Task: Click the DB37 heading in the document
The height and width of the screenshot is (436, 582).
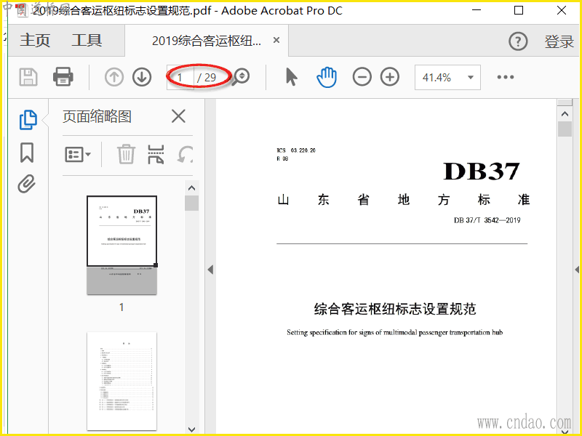Action: click(x=482, y=171)
